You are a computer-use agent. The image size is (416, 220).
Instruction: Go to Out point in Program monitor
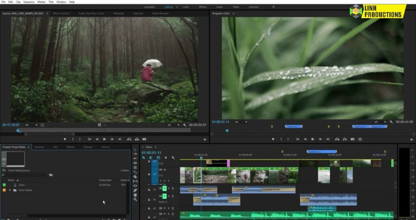pos(328,139)
